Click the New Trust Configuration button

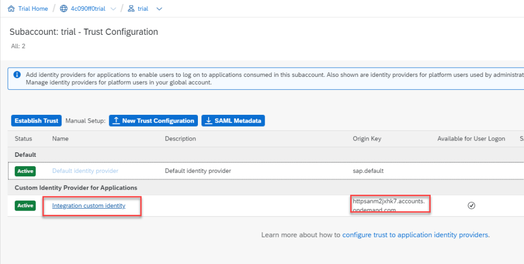(153, 121)
